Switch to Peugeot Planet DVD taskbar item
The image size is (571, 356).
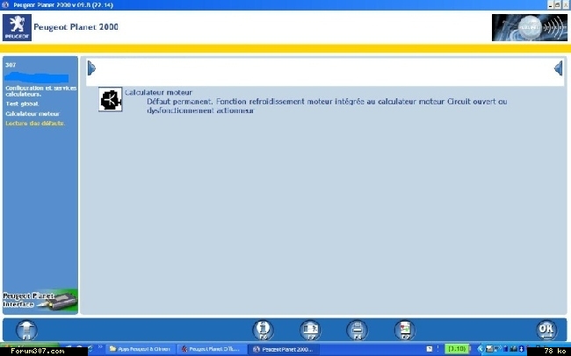211,349
